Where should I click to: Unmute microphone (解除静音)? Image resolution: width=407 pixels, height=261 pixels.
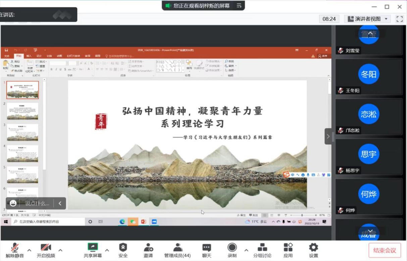coord(15,250)
